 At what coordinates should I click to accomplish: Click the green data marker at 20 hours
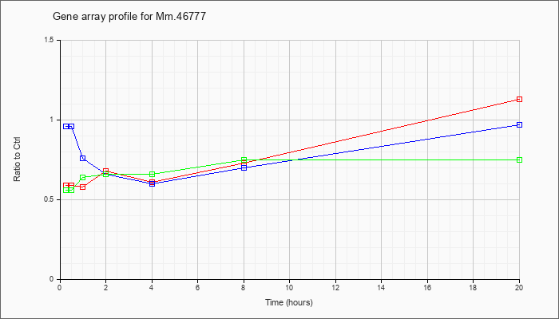(x=519, y=159)
